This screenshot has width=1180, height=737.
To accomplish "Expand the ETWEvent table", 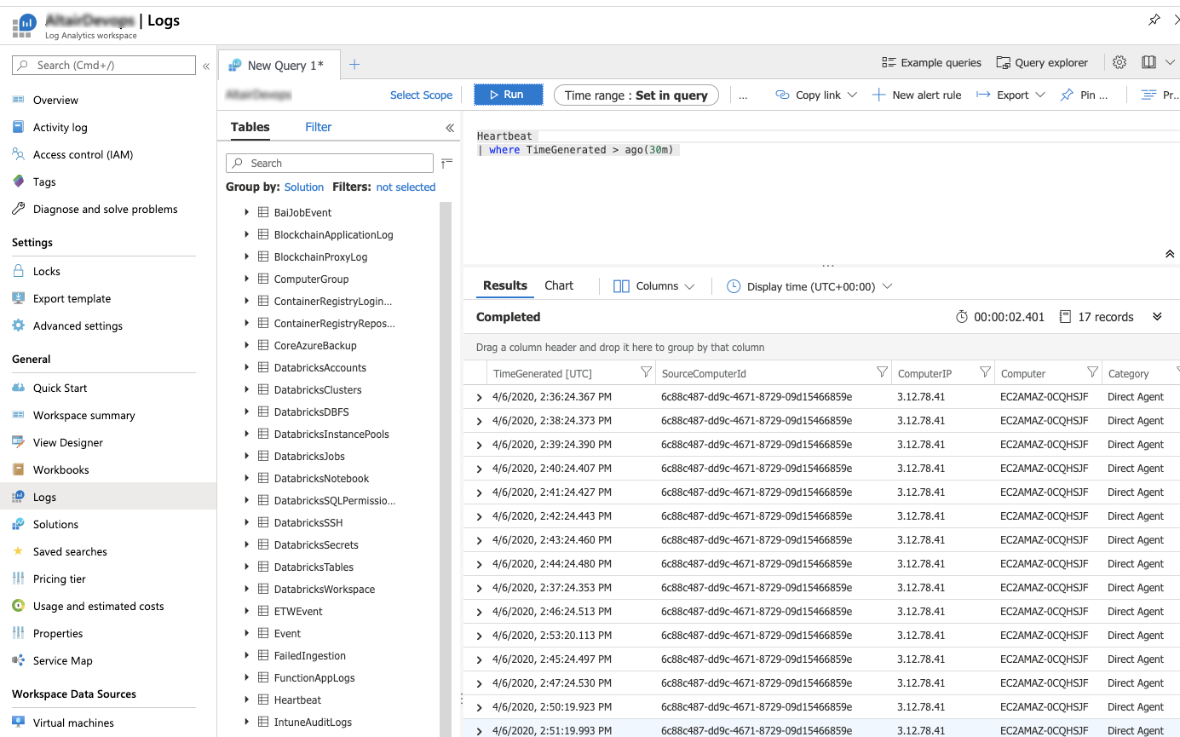I will click(x=246, y=611).
